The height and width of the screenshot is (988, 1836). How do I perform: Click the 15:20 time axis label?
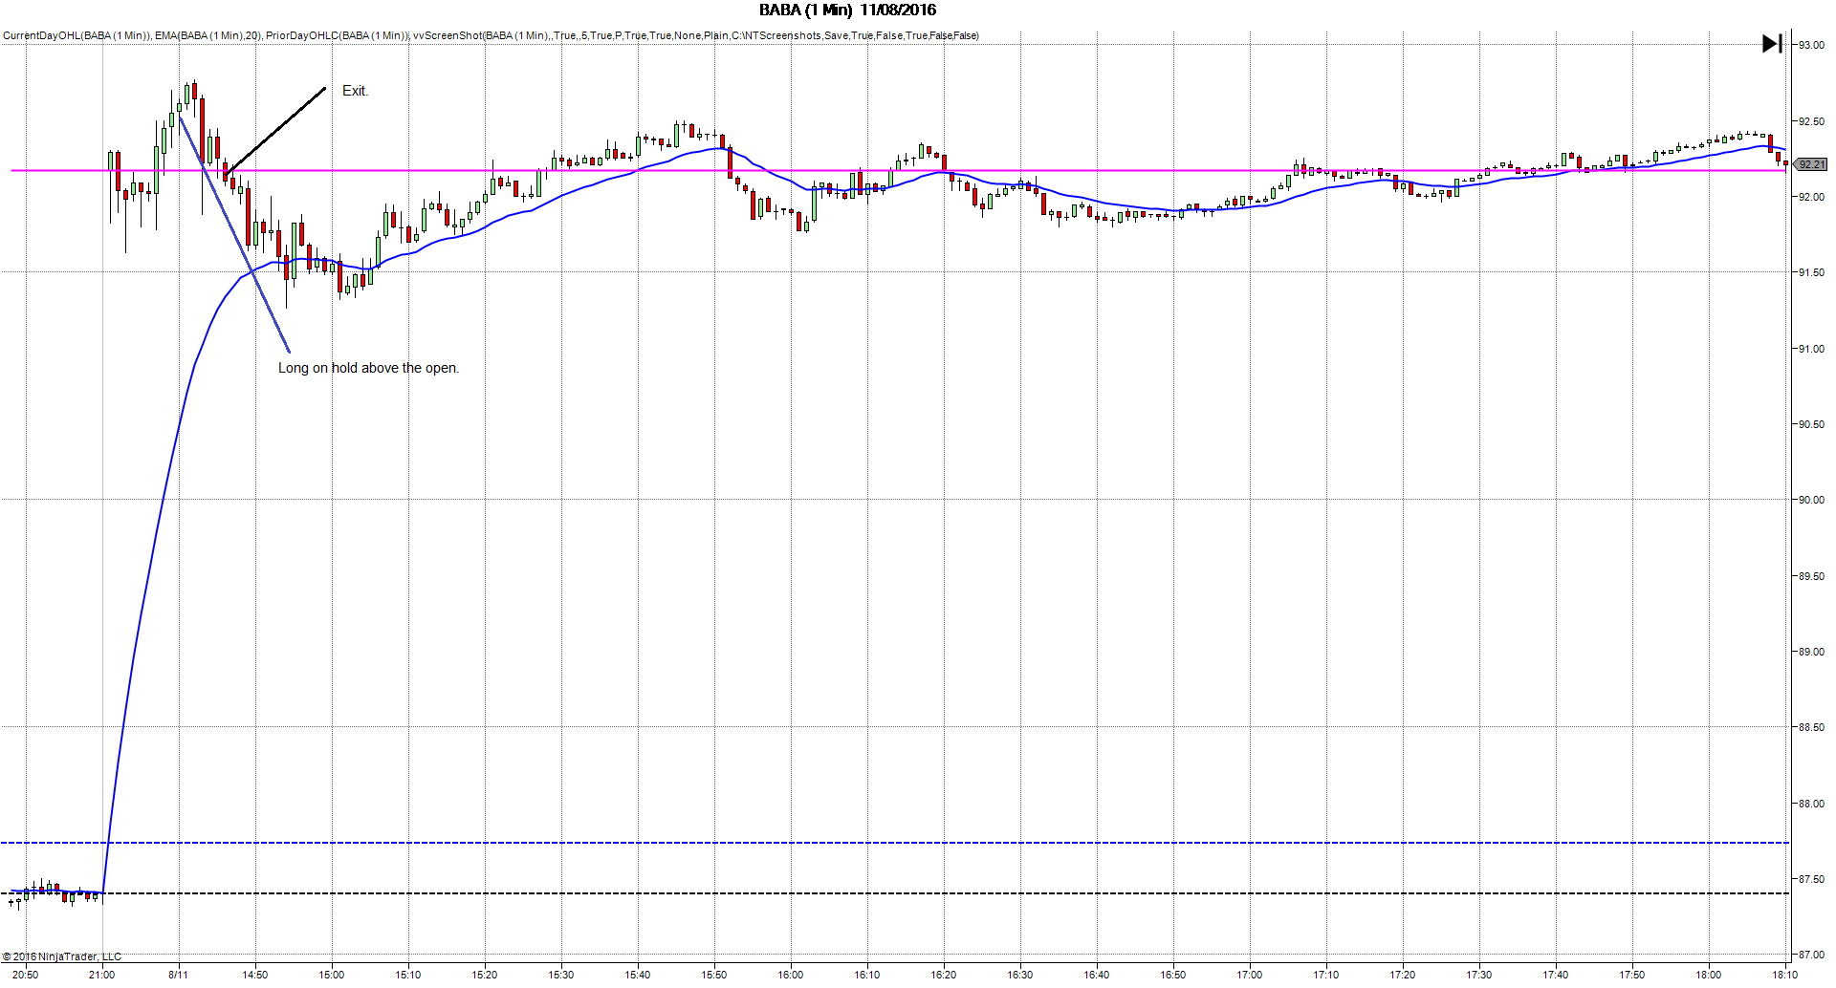tap(485, 975)
